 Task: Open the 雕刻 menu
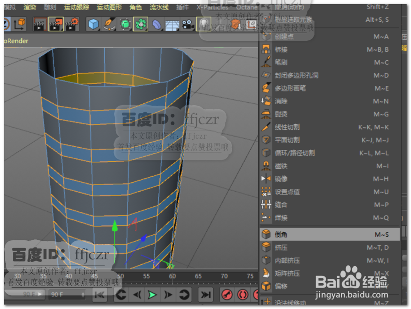click(50, 7)
